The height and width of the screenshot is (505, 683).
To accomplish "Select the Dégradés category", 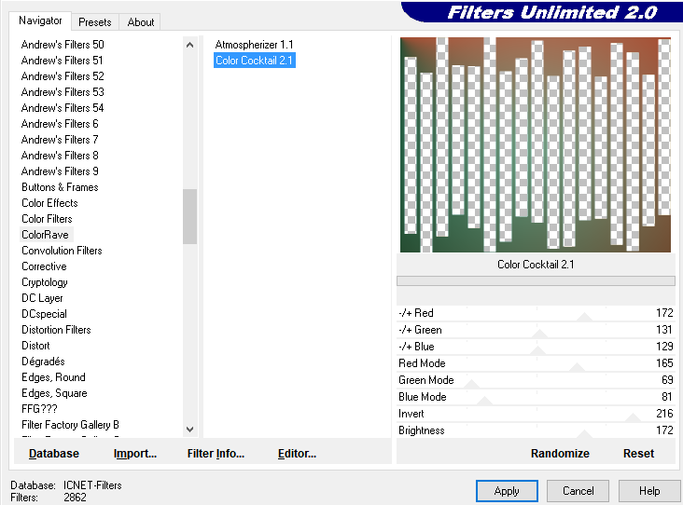I will pos(43,362).
